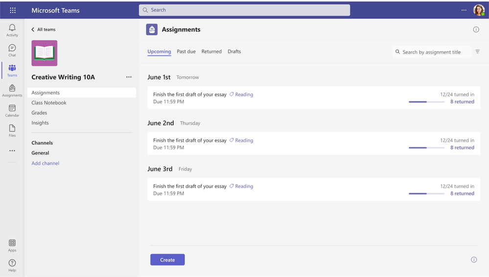Image resolution: width=489 pixels, height=277 pixels.
Task: Open 8 returned link for June 1st
Action: (462, 101)
